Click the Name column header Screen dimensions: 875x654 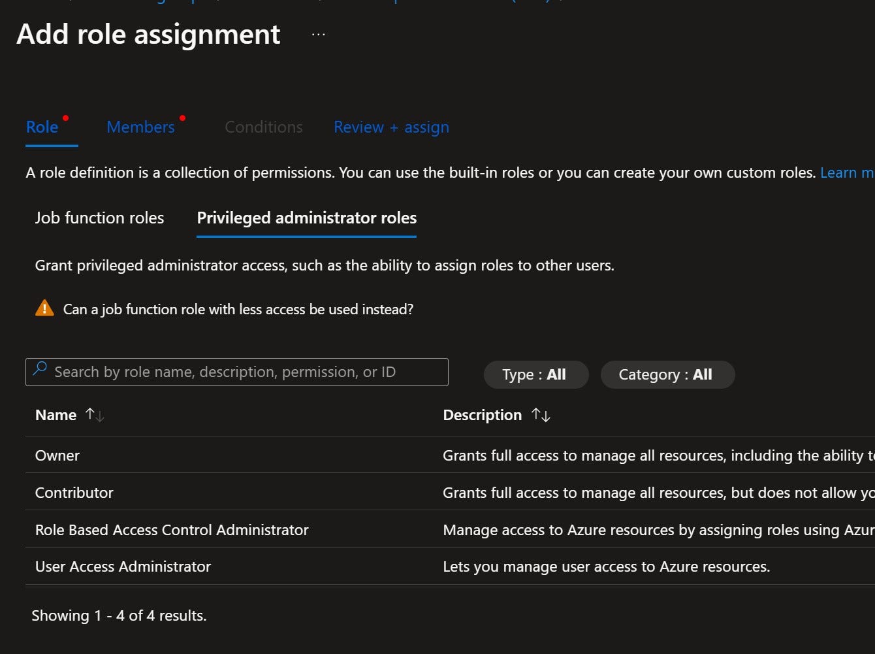56,415
